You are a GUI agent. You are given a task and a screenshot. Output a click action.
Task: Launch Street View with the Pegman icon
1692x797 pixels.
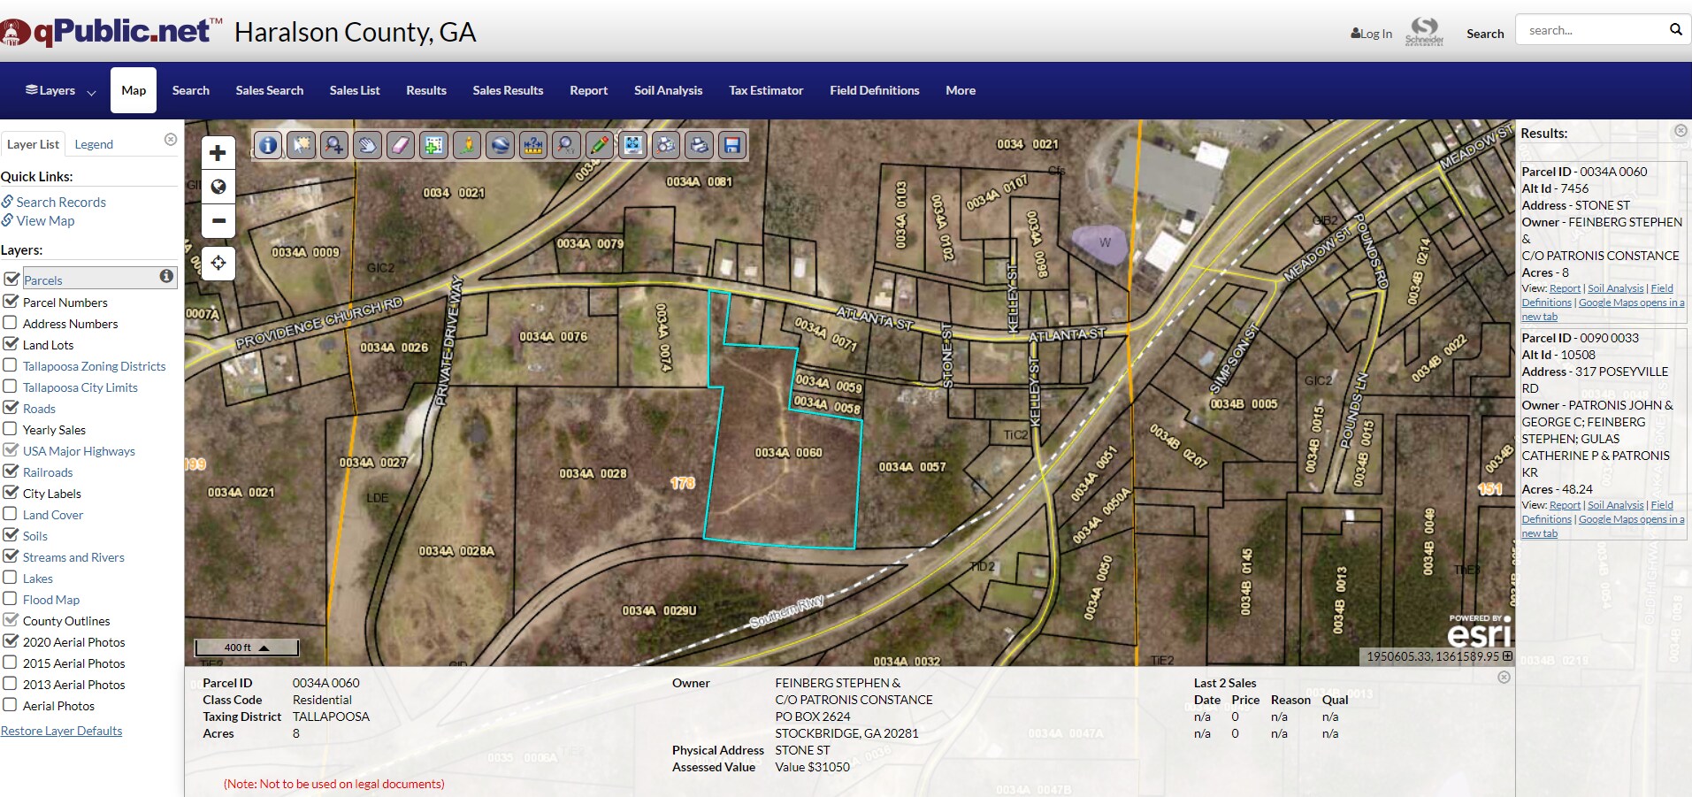click(466, 145)
